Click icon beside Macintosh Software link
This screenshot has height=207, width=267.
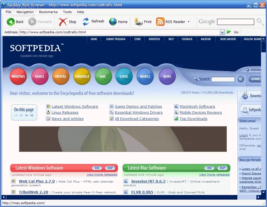click(x=176, y=106)
